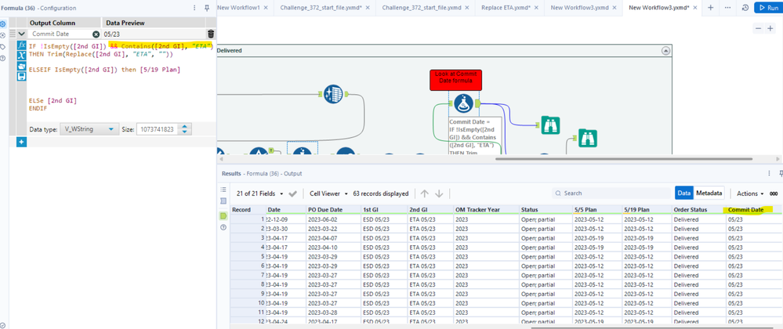Add a new expression with the plus button

coord(21,143)
